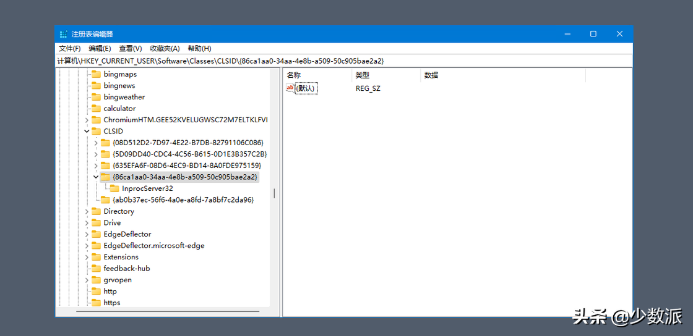Viewport: 693px width, 336px height.
Task: Click the ChromiumHTM folder icon
Action: coord(96,120)
